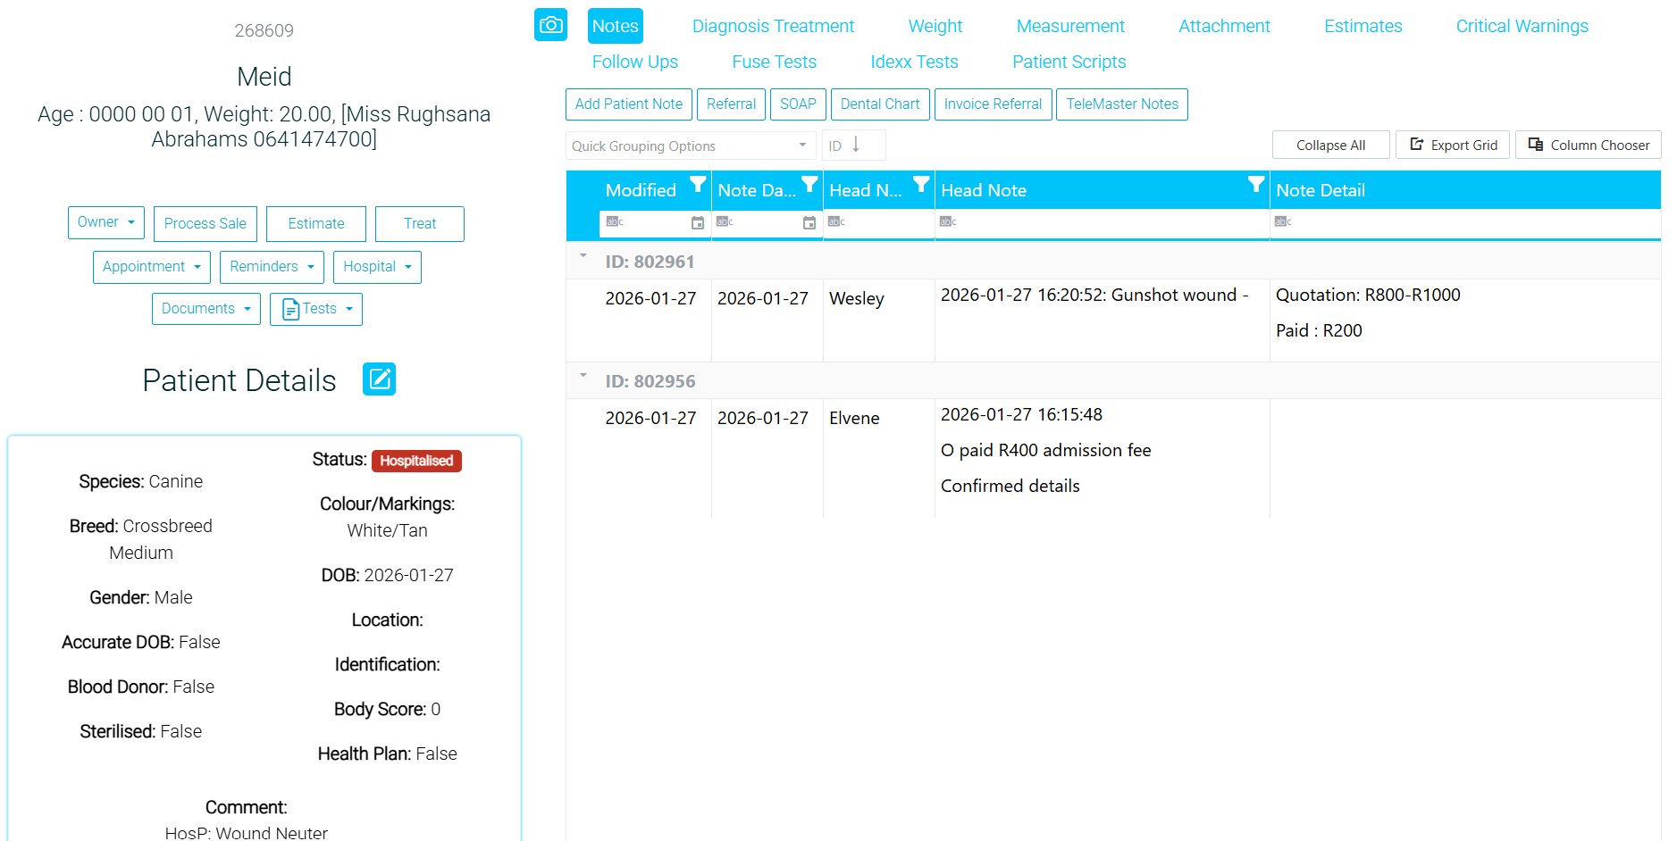This screenshot has width=1677, height=841.
Task: Open the Attachment tab
Action: point(1224,26)
